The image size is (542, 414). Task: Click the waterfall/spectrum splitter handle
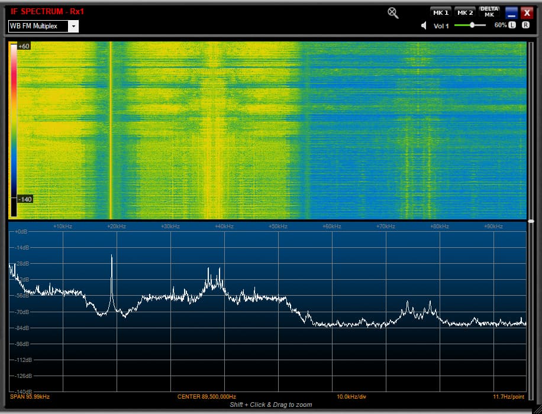click(531, 221)
